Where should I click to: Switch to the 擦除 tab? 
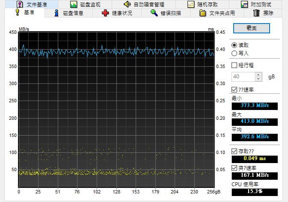pyautogui.click(x=263, y=13)
